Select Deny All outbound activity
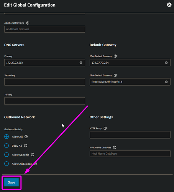 [x=7, y=146]
